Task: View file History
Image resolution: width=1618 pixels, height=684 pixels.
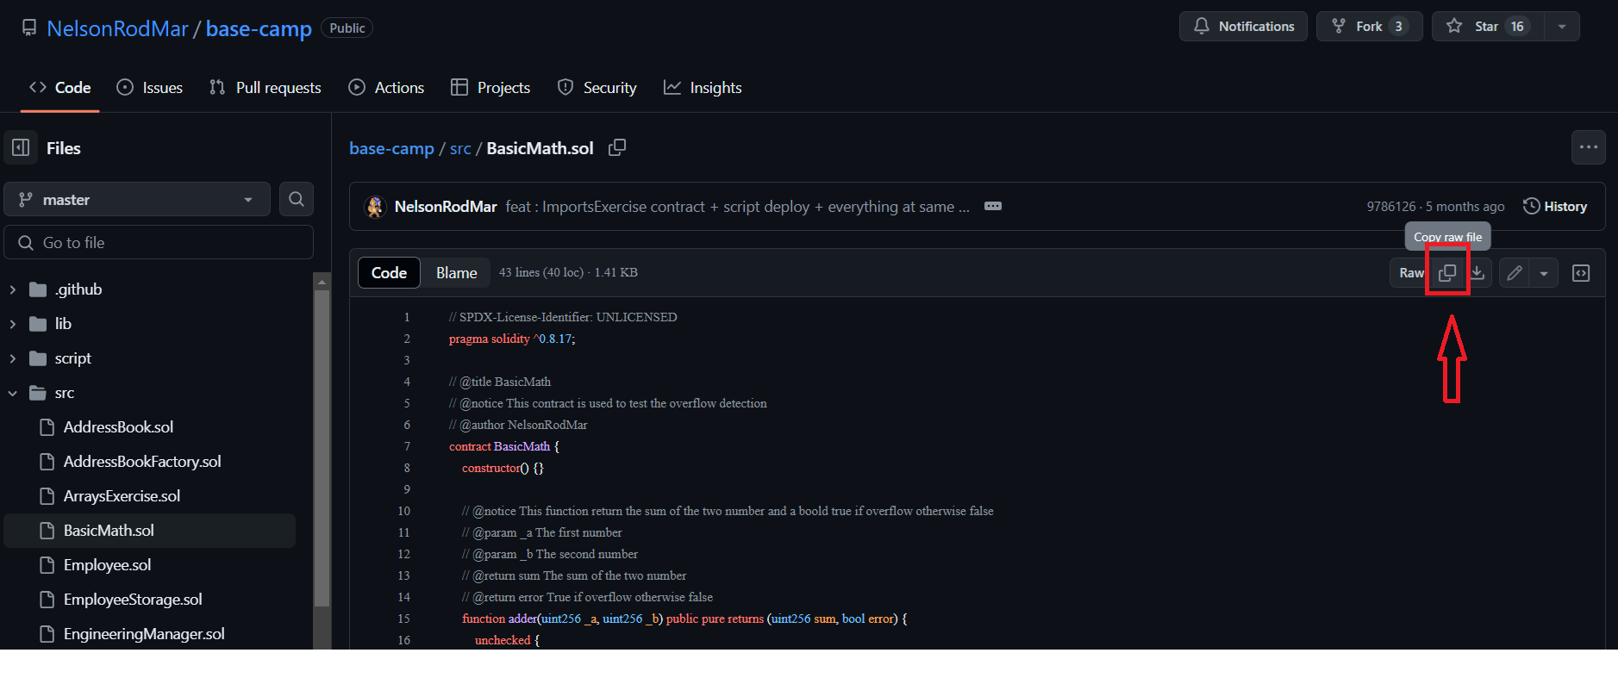Action: tap(1555, 207)
